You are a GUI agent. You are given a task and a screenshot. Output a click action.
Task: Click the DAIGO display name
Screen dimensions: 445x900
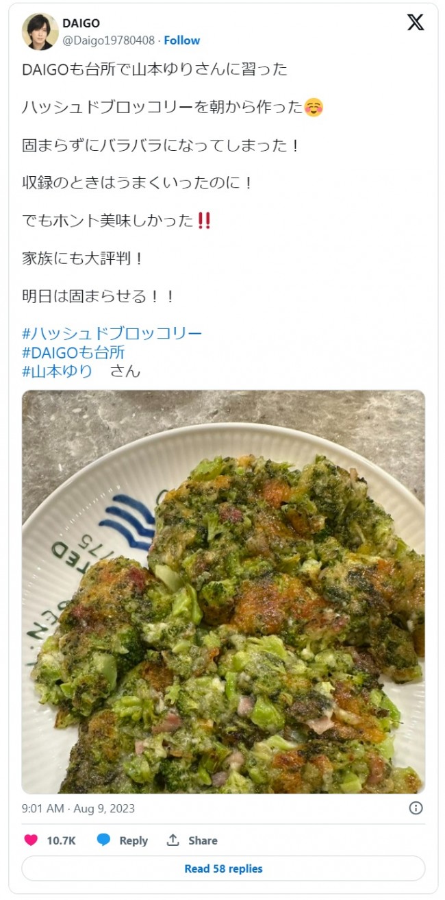81,24
